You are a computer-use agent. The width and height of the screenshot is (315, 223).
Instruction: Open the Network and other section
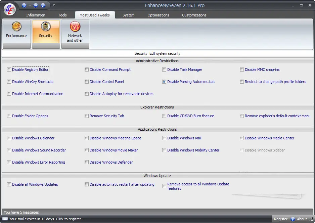[x=75, y=34]
